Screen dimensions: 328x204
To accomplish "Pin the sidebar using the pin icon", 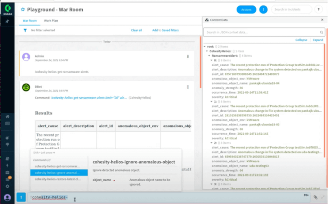I will [x=7, y=21].
